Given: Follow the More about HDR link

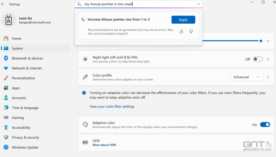Looking at the screenshot, I should pos(104,145).
